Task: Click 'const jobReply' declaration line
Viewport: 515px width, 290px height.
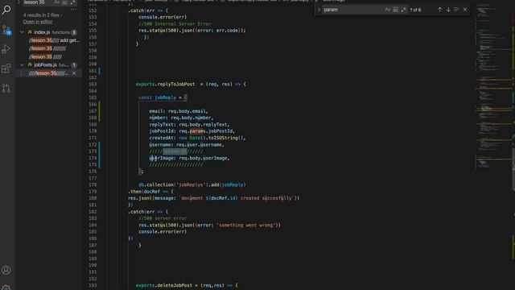Action: coord(163,97)
